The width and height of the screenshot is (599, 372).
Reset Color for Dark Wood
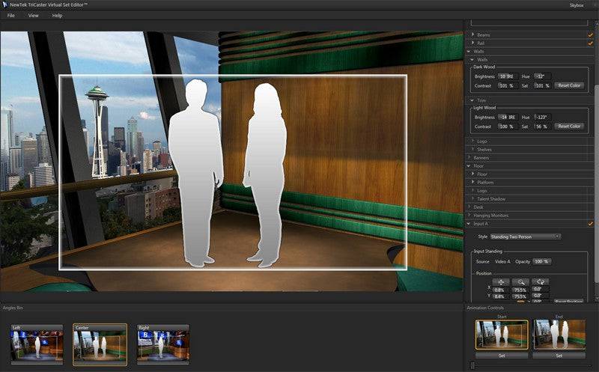[x=569, y=85]
